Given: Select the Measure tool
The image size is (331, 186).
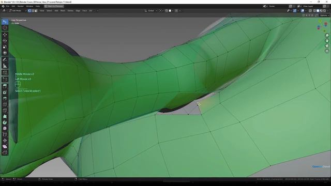Looking at the screenshot, I should pos(5,66).
